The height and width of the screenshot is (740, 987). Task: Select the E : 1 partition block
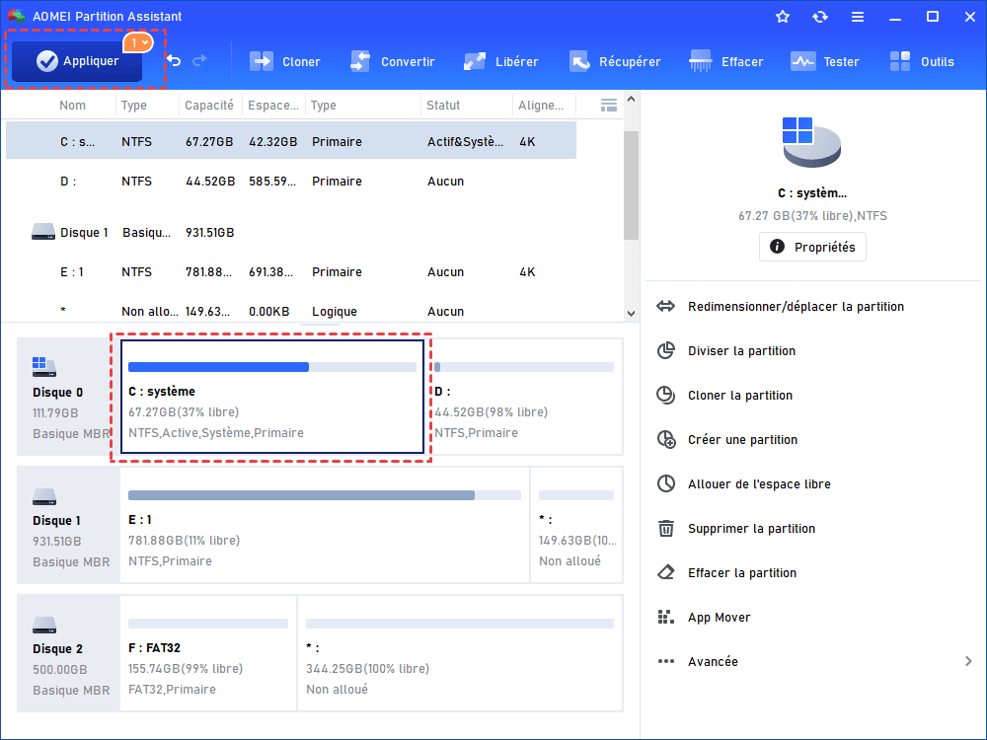(325, 525)
